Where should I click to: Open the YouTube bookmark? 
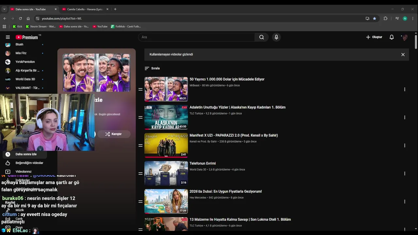click(x=100, y=26)
